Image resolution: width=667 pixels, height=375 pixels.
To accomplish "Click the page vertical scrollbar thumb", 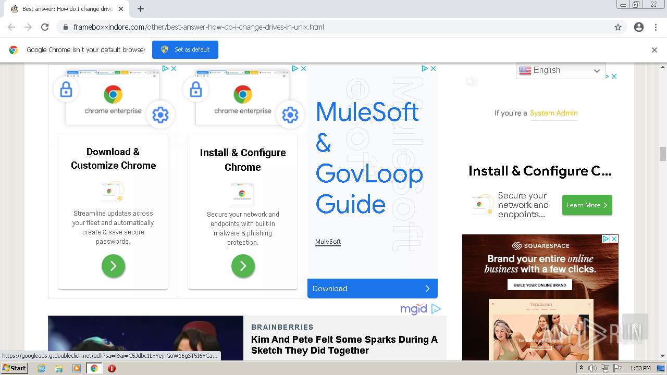I will point(663,154).
